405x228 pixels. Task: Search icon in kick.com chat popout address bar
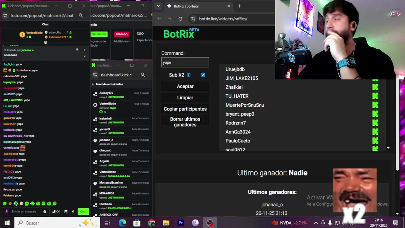coord(81,16)
